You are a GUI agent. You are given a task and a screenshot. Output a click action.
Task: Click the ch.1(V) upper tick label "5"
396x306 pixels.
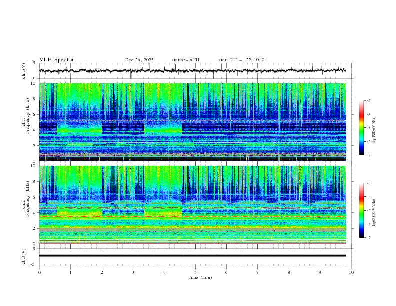click(34, 63)
